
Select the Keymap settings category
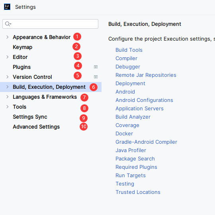(x=22, y=47)
